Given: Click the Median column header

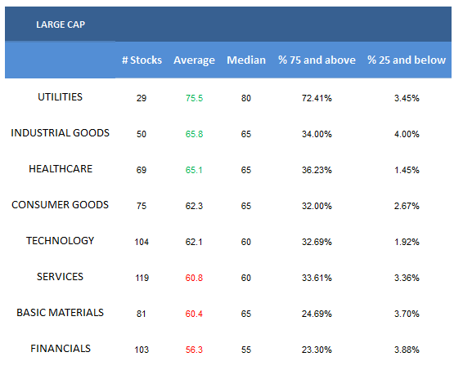Looking at the screenshot, I should (x=246, y=60).
